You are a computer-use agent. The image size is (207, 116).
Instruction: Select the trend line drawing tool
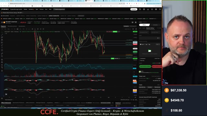click(2, 35)
